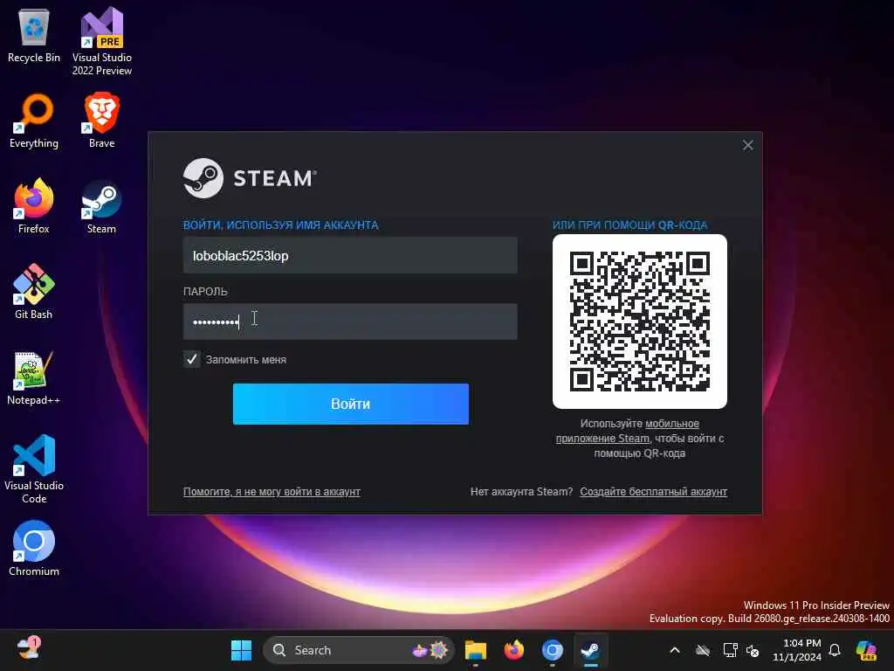Select the Firefox desktop shortcut
Image resolution: width=894 pixels, height=671 pixels.
(x=34, y=206)
